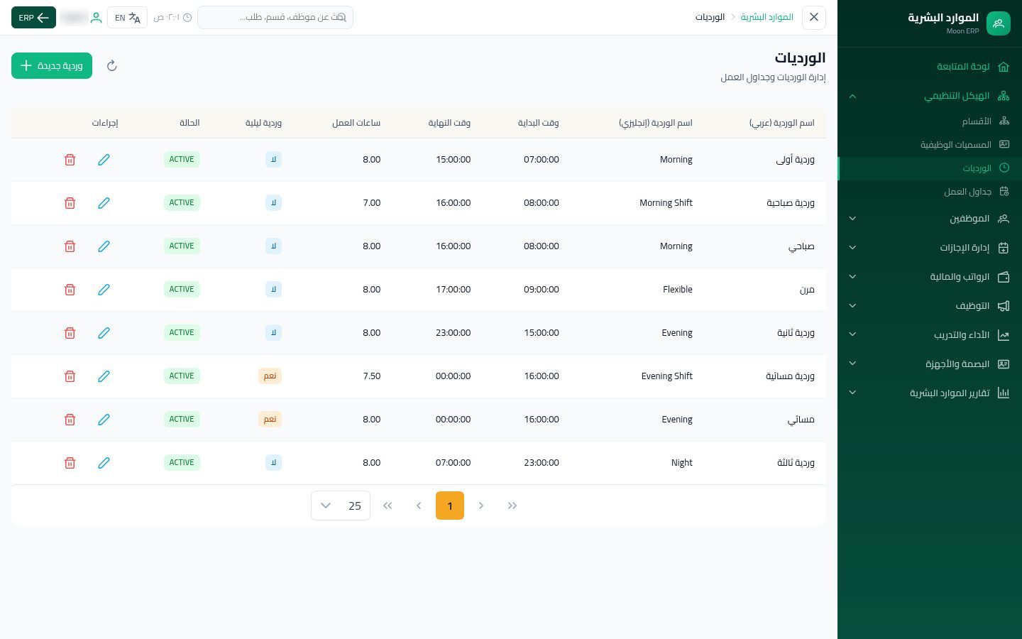Open المسميات الوظيفية job titles
The image size is (1022, 639).
pos(930,145)
